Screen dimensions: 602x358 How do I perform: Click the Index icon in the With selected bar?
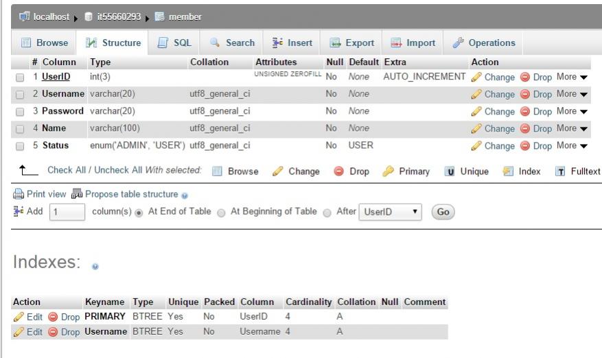pyautogui.click(x=508, y=171)
